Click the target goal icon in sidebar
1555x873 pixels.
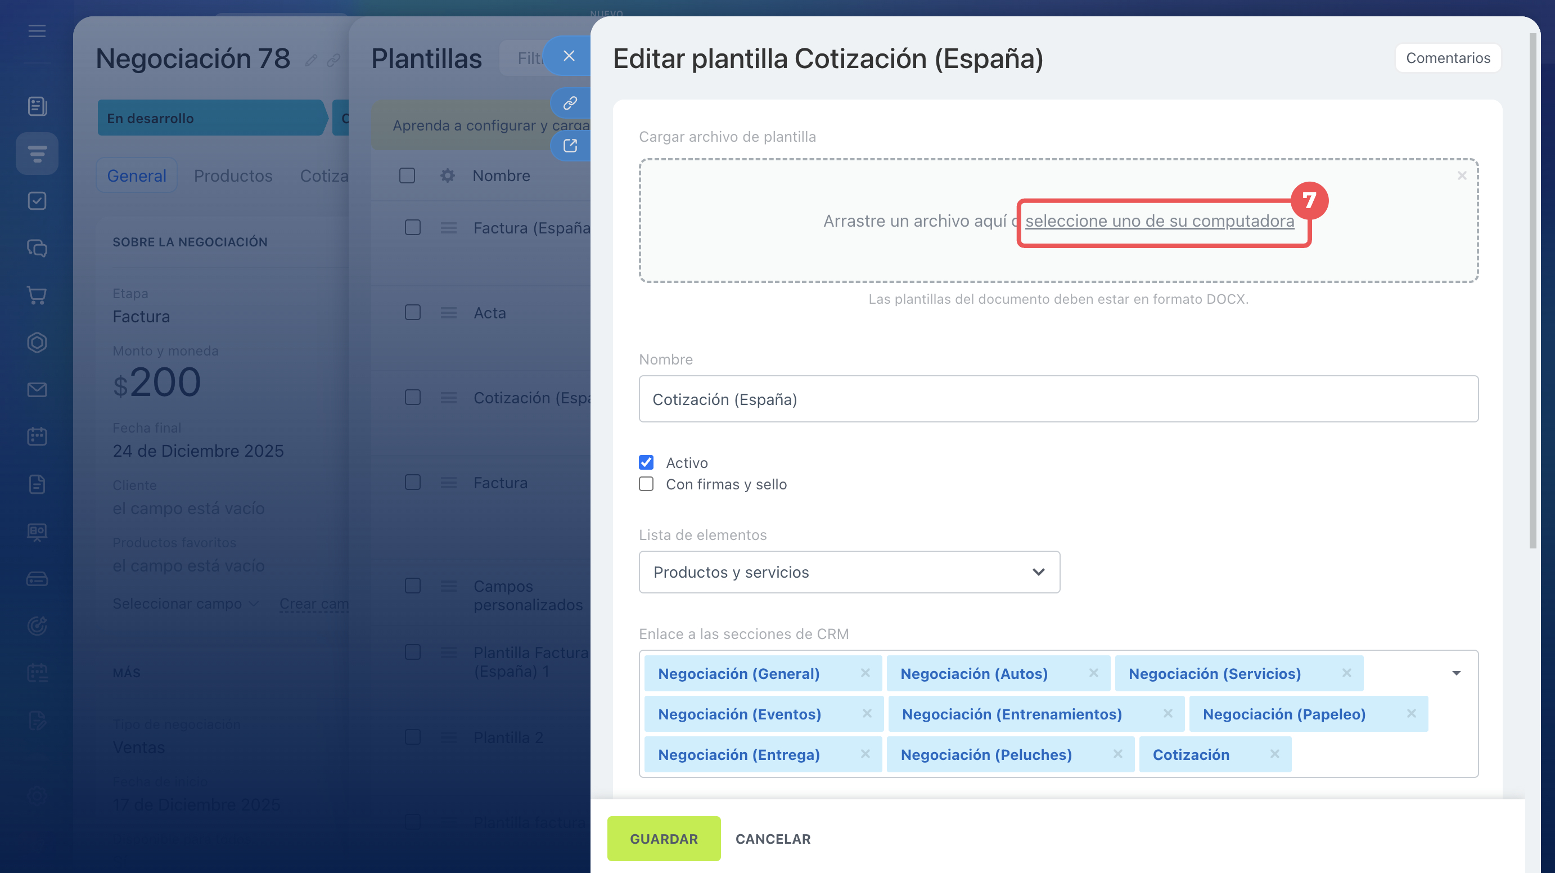[x=37, y=626]
